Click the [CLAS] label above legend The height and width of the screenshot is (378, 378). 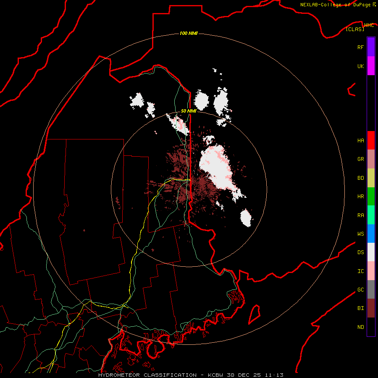coord(355,29)
